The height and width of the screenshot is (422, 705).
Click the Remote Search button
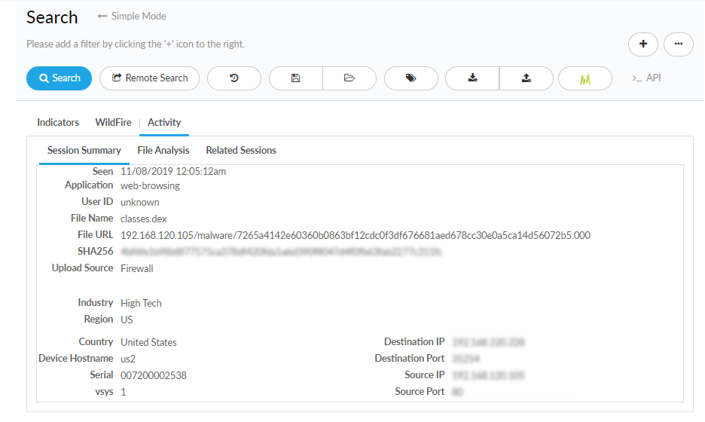149,78
